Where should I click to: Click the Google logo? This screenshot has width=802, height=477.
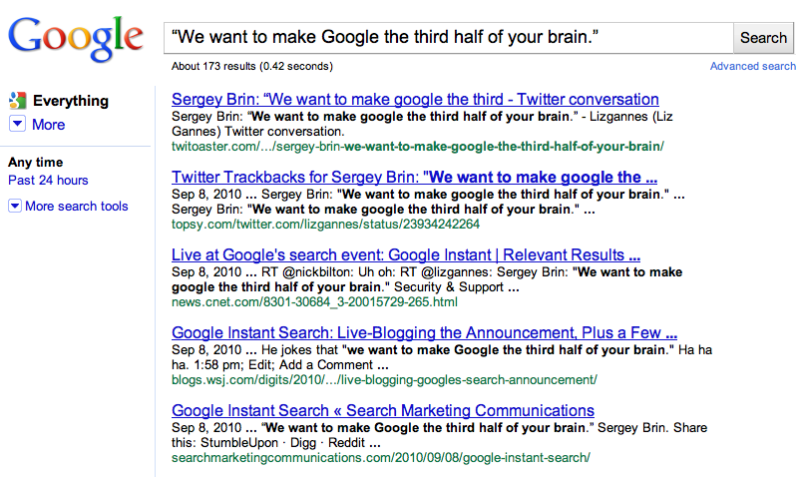[76, 36]
